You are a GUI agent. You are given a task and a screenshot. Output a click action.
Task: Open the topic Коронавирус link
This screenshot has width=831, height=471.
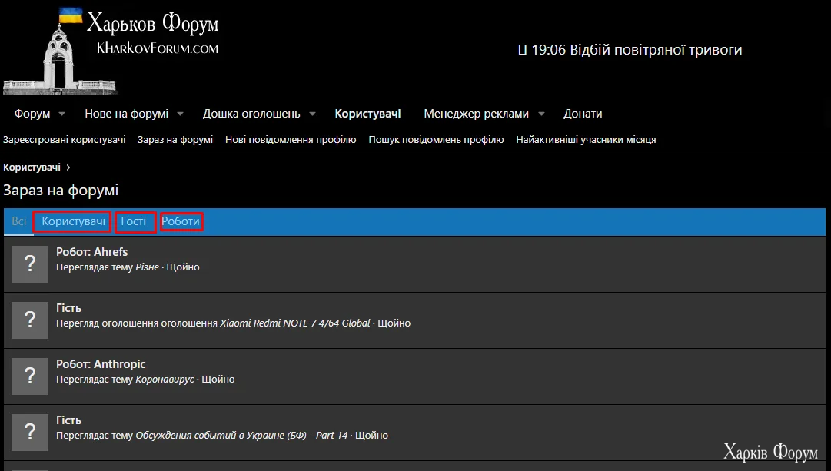(165, 380)
